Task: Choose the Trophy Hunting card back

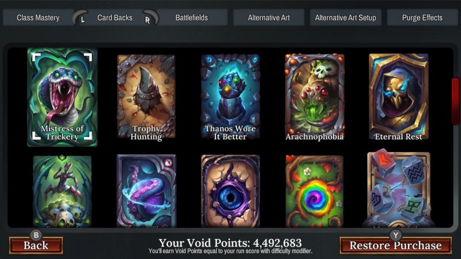Action: pyautogui.click(x=146, y=97)
